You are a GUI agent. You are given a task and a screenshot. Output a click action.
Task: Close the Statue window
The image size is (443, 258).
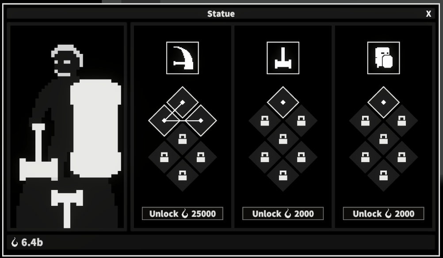tap(428, 14)
